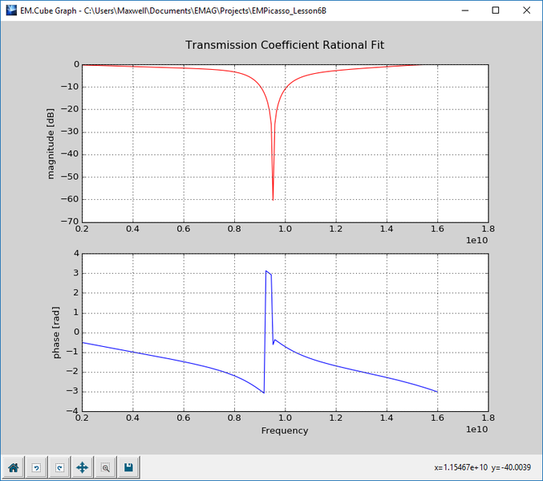Image resolution: width=543 pixels, height=481 pixels.
Task: Click the EM.Cube app icon in title bar
Action: (x=11, y=10)
